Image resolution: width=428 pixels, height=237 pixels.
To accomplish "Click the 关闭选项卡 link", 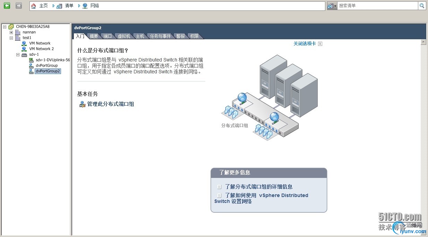I will pyautogui.click(x=305, y=44).
